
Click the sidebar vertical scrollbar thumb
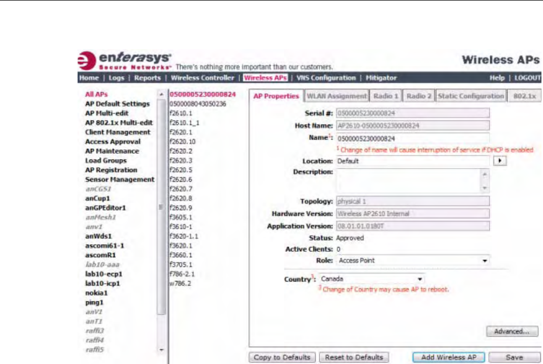(161, 207)
